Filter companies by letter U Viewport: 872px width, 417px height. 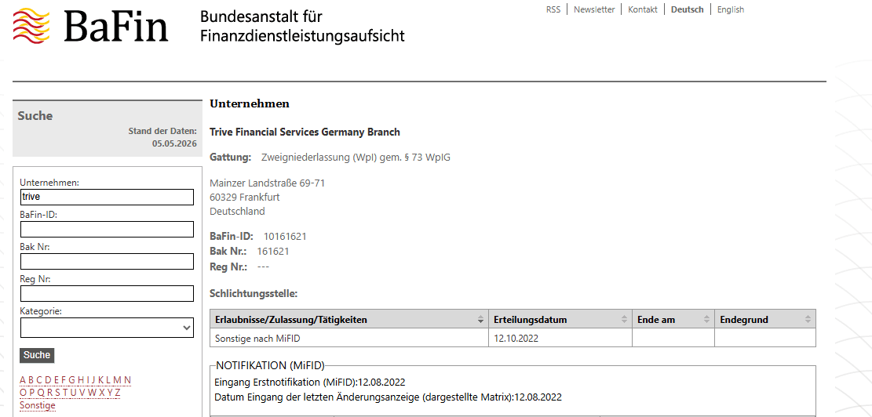(74, 393)
